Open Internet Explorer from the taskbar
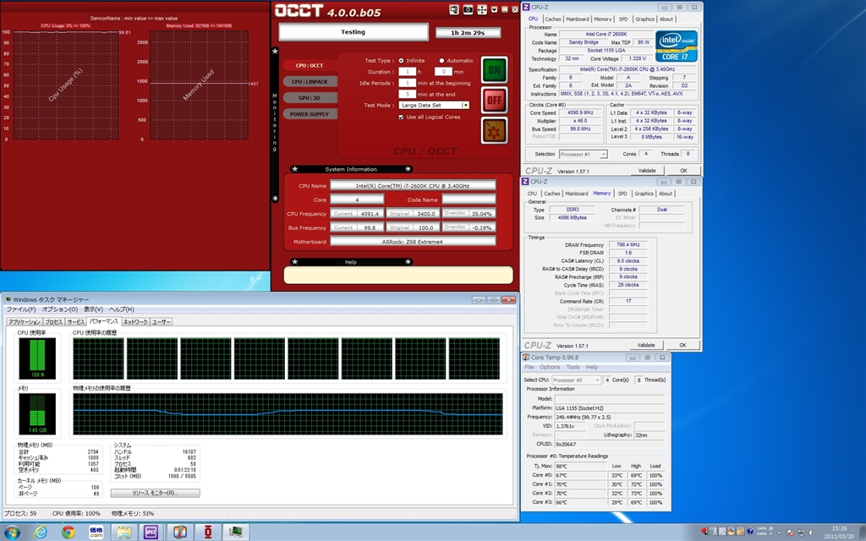This screenshot has width=866, height=541. [40, 532]
